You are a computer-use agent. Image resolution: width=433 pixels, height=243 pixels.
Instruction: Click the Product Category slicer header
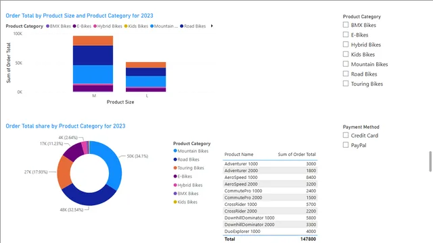tap(362, 16)
